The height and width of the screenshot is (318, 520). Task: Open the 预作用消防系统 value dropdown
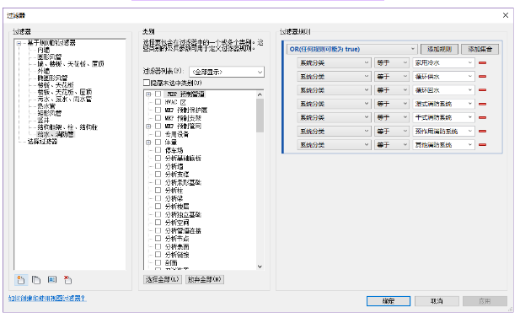click(x=443, y=131)
